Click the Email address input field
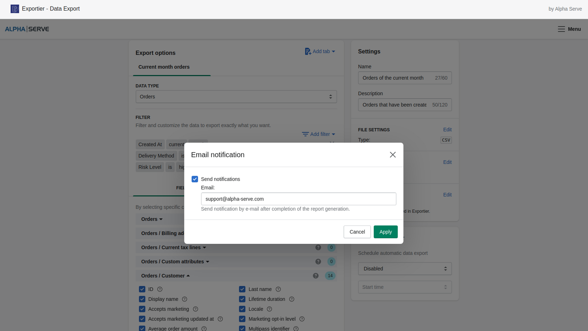 [298, 199]
